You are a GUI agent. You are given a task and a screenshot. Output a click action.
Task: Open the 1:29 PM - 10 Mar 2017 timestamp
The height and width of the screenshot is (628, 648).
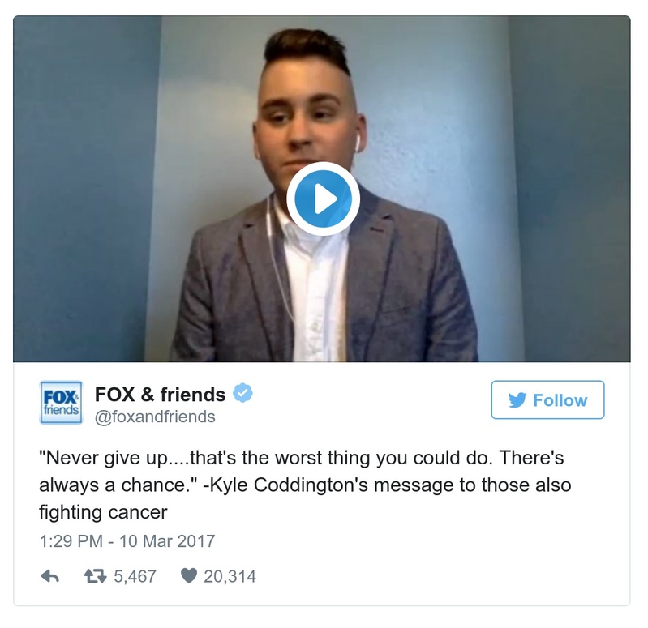click(x=127, y=541)
